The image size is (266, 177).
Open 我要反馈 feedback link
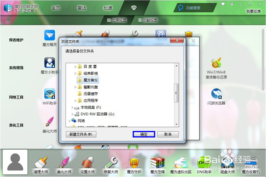click(x=254, y=11)
